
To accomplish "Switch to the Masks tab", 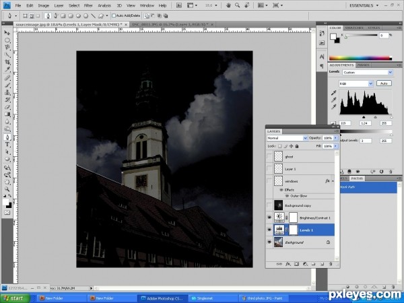I will coord(364,65).
